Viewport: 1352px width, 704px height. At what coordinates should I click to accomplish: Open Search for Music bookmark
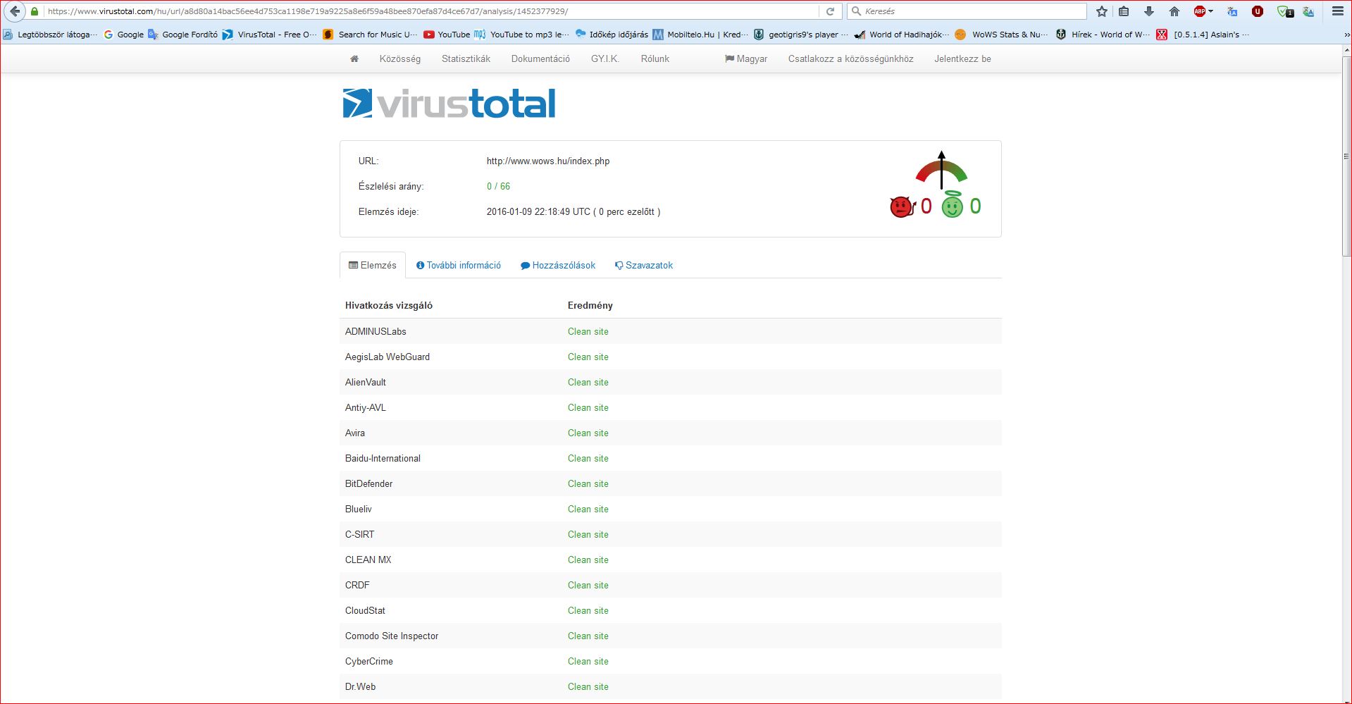point(370,35)
